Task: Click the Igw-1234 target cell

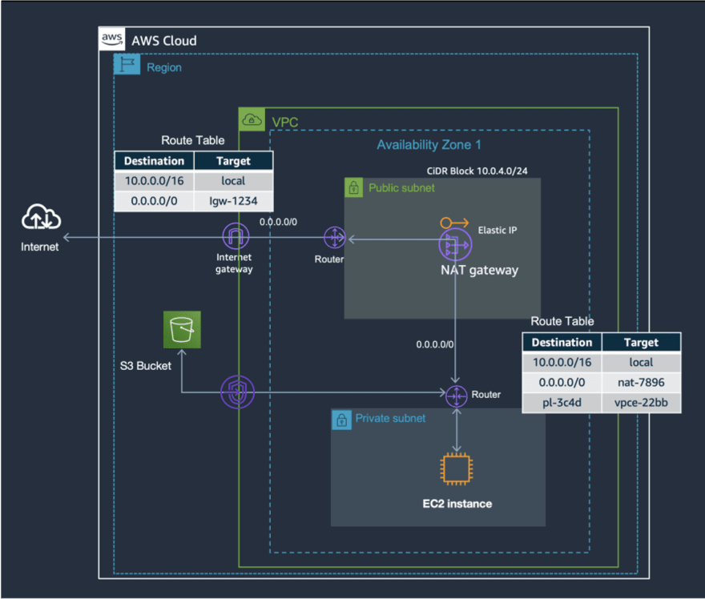Action: [233, 201]
